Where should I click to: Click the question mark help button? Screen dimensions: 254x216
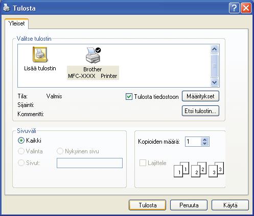point(234,8)
